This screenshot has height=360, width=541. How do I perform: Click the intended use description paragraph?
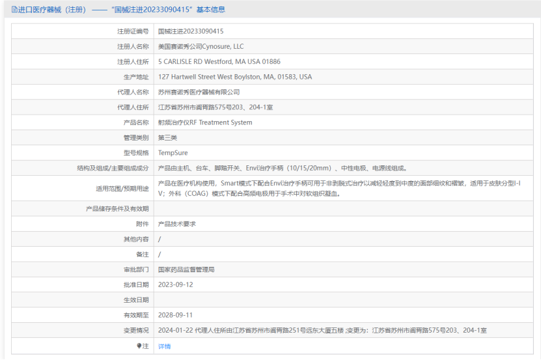[x=339, y=188]
